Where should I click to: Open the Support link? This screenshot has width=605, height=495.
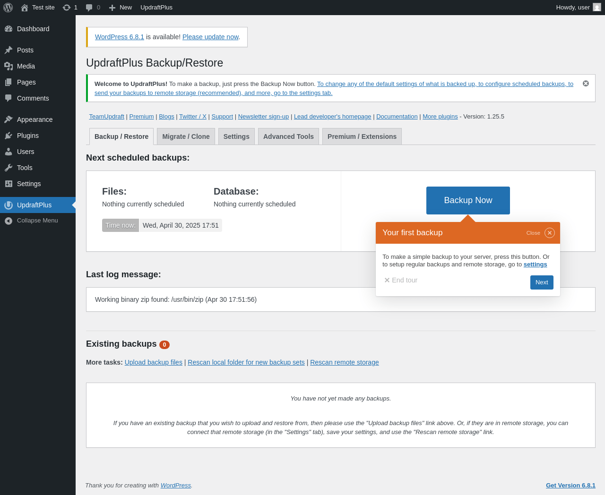[x=222, y=117]
